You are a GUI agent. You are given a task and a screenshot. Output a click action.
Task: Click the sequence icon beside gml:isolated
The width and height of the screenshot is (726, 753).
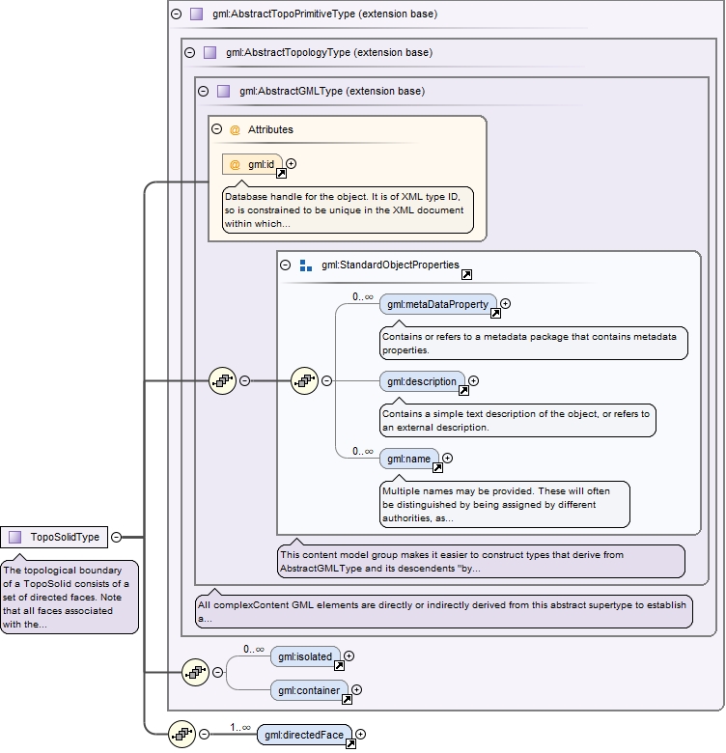[196, 673]
